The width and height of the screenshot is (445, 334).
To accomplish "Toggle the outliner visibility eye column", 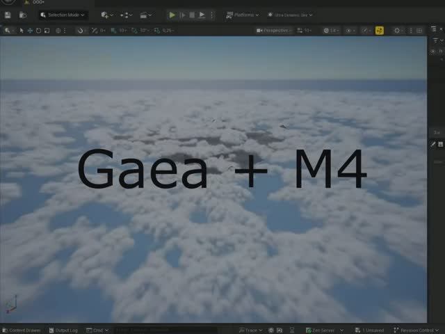I will coord(432,51).
